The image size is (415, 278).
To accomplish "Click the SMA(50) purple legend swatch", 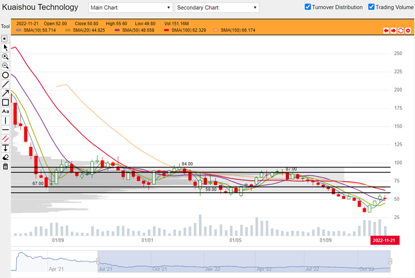I will 117,31.
